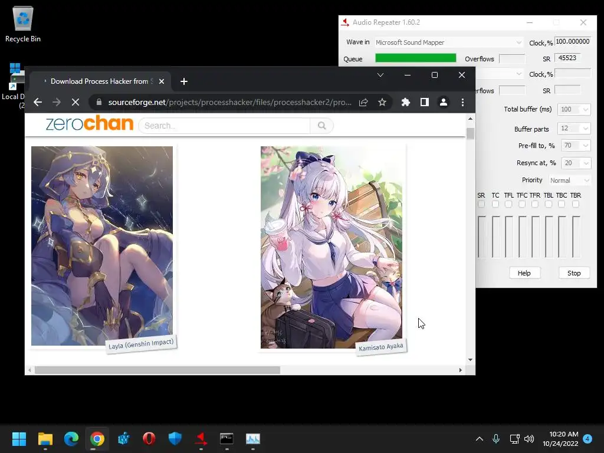Toggle the TC channel checkbox

pyautogui.click(x=495, y=204)
